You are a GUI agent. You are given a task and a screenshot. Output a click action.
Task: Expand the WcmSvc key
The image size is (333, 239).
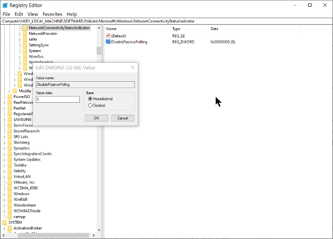click(20, 57)
